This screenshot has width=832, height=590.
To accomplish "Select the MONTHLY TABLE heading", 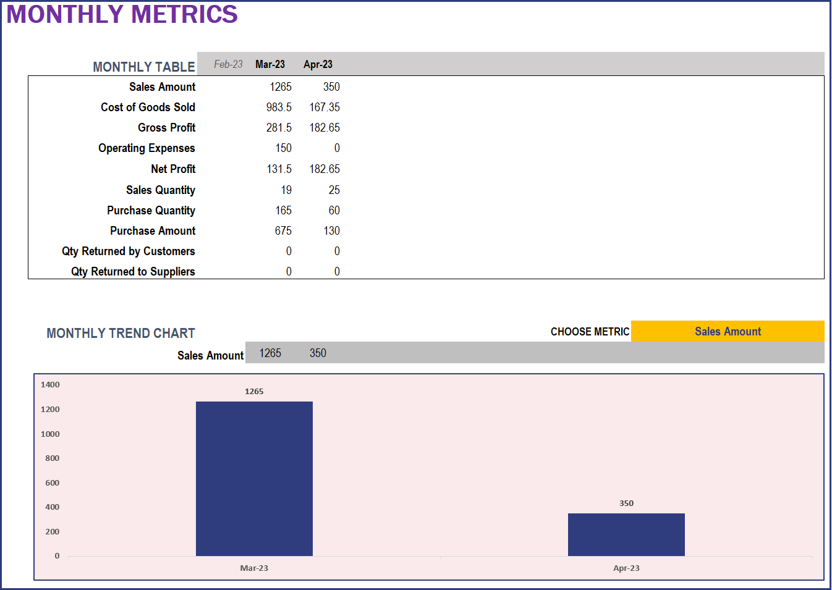I will (x=143, y=66).
